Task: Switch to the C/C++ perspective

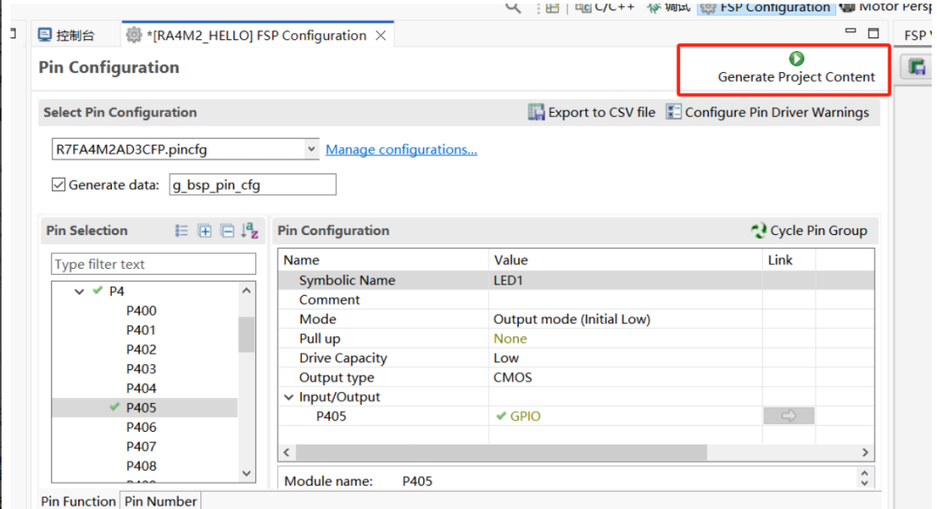Action: pos(606,7)
